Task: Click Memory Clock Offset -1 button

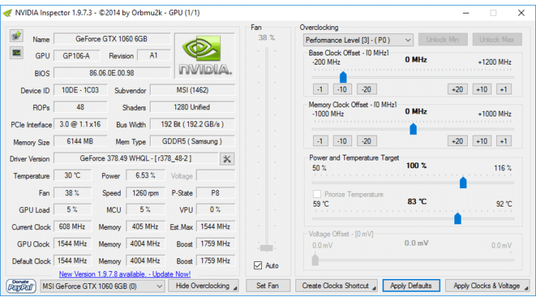Action: click(x=320, y=141)
